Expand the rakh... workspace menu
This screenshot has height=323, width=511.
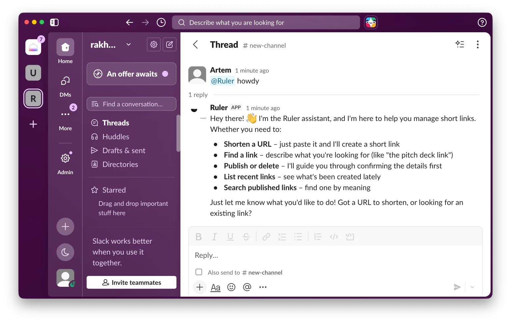pyautogui.click(x=111, y=44)
